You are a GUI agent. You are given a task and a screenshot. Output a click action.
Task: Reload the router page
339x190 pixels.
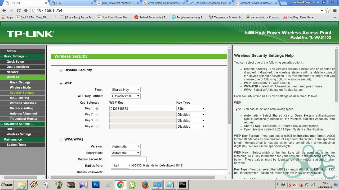(19, 11)
